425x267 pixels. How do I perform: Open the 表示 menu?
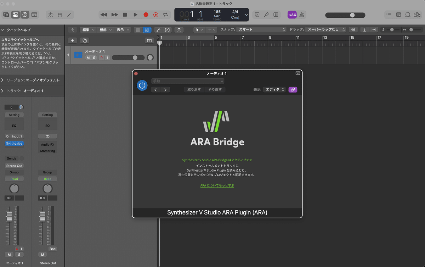coord(123,30)
